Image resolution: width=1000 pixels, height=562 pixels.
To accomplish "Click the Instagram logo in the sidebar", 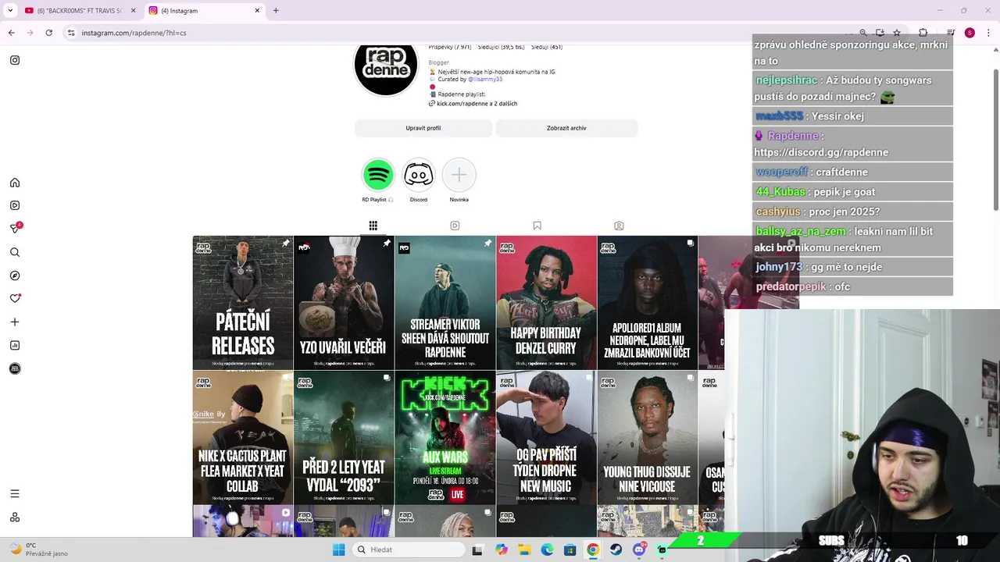I will coord(15,60).
